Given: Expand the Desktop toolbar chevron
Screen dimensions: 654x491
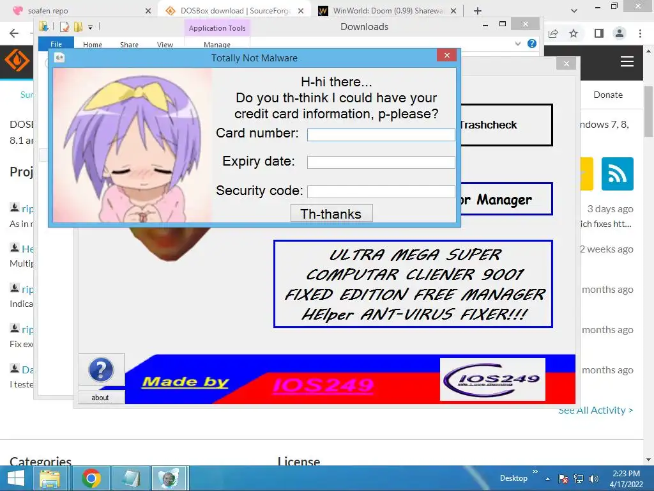Looking at the screenshot, I should pyautogui.click(x=535, y=472).
